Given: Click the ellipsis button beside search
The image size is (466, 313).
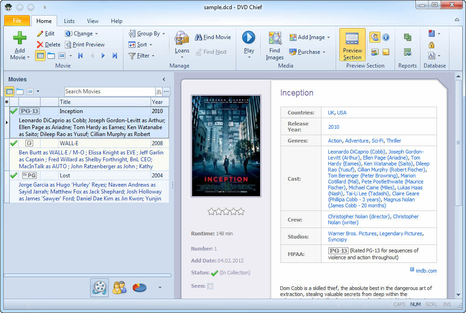Looking at the screenshot, I should tap(166, 91).
